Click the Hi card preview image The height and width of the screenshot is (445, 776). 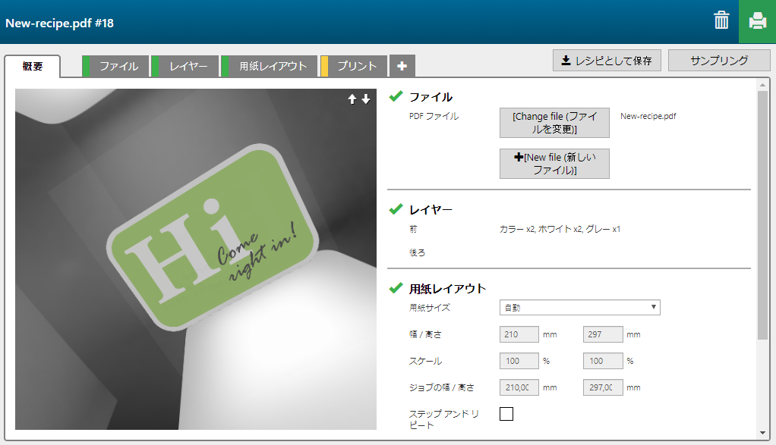[195, 259]
